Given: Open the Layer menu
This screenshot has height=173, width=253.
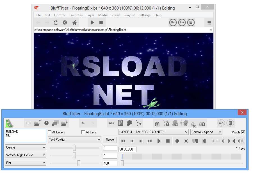Looking at the screenshot, I should point(90,15).
